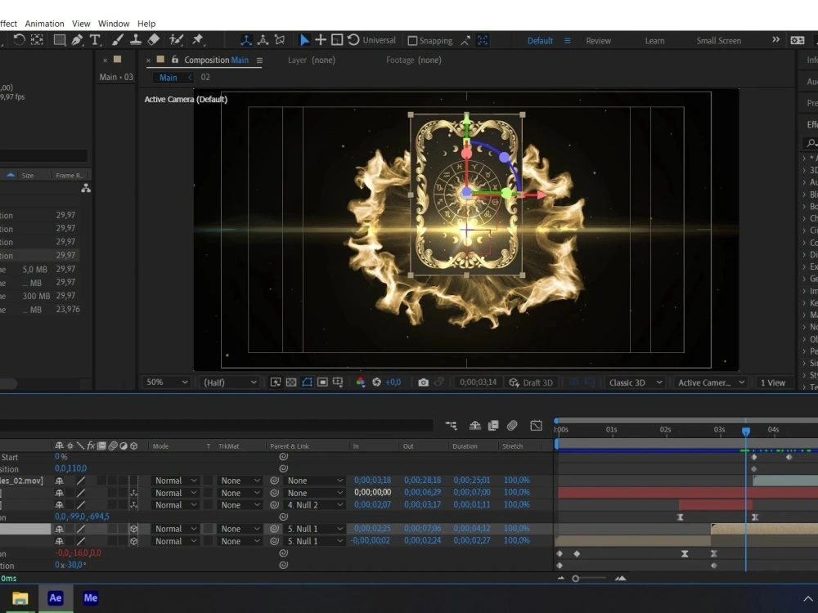Switch to Footage (none) viewer tab
This screenshot has width=818, height=613.
414,60
